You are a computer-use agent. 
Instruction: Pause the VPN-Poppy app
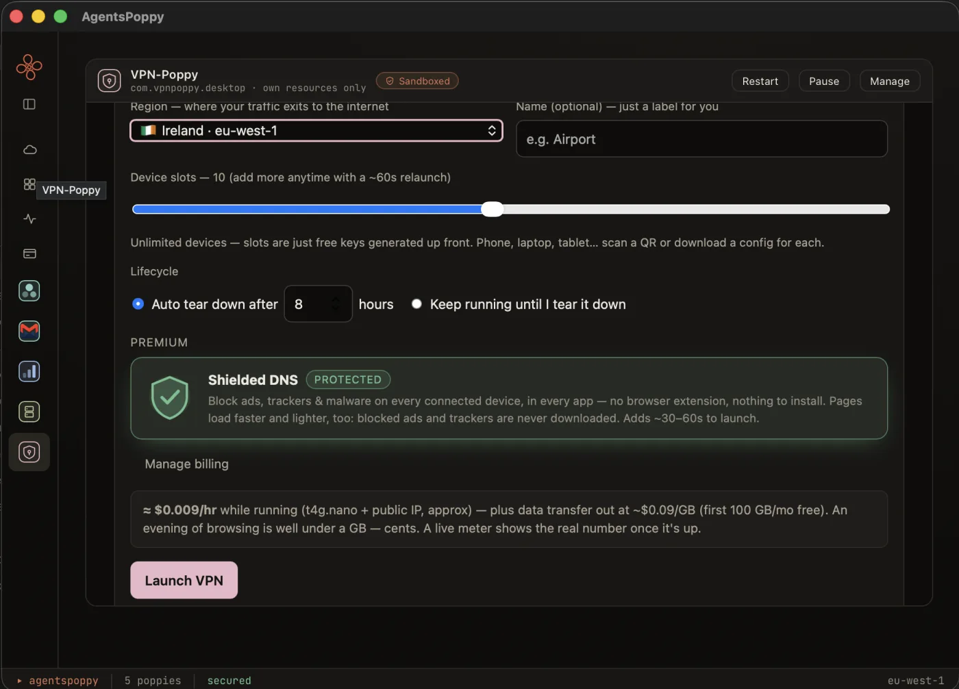pos(824,81)
